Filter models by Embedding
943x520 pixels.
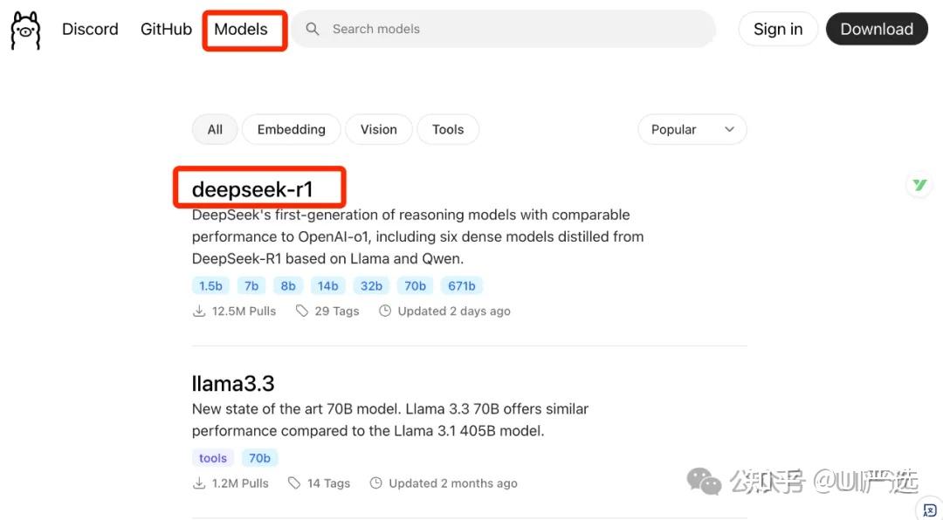(x=291, y=129)
